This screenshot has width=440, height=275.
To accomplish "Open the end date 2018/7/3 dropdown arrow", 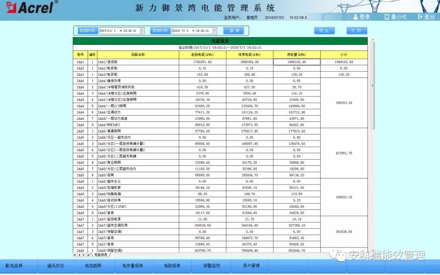I will point(193,31).
